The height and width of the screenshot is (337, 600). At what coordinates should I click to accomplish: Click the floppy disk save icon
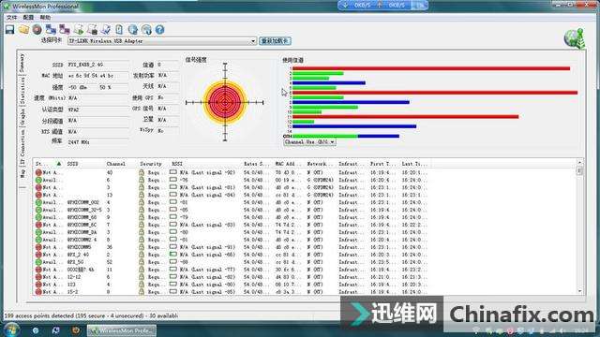click(x=10, y=29)
